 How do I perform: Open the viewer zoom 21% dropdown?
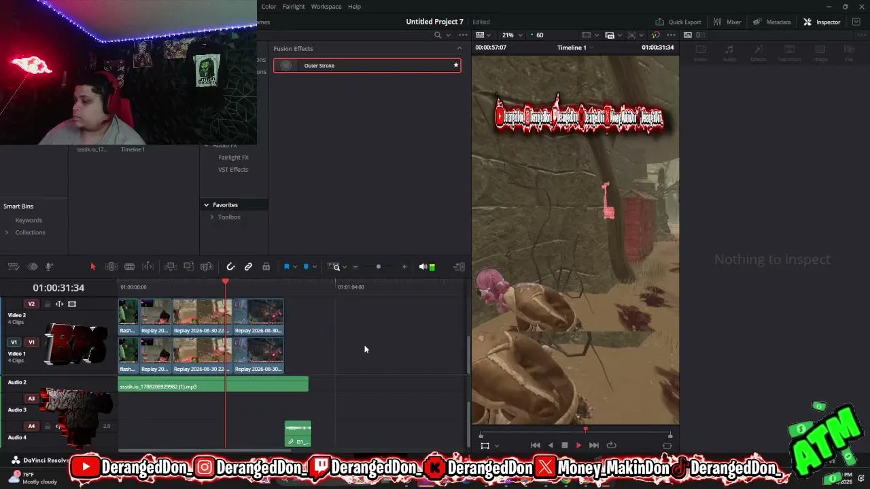[x=512, y=35]
